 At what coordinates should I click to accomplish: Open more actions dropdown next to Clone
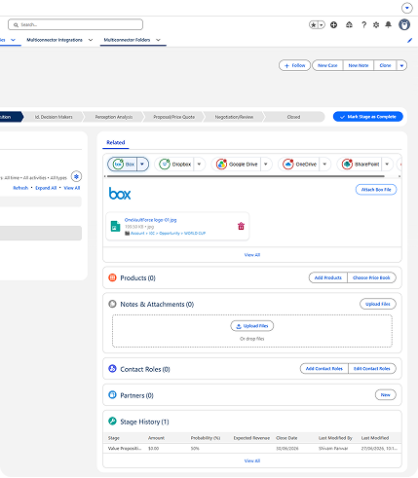coord(401,65)
